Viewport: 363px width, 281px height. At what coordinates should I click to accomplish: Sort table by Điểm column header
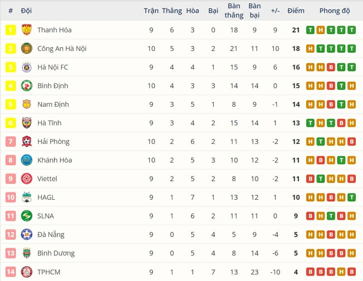296,10
